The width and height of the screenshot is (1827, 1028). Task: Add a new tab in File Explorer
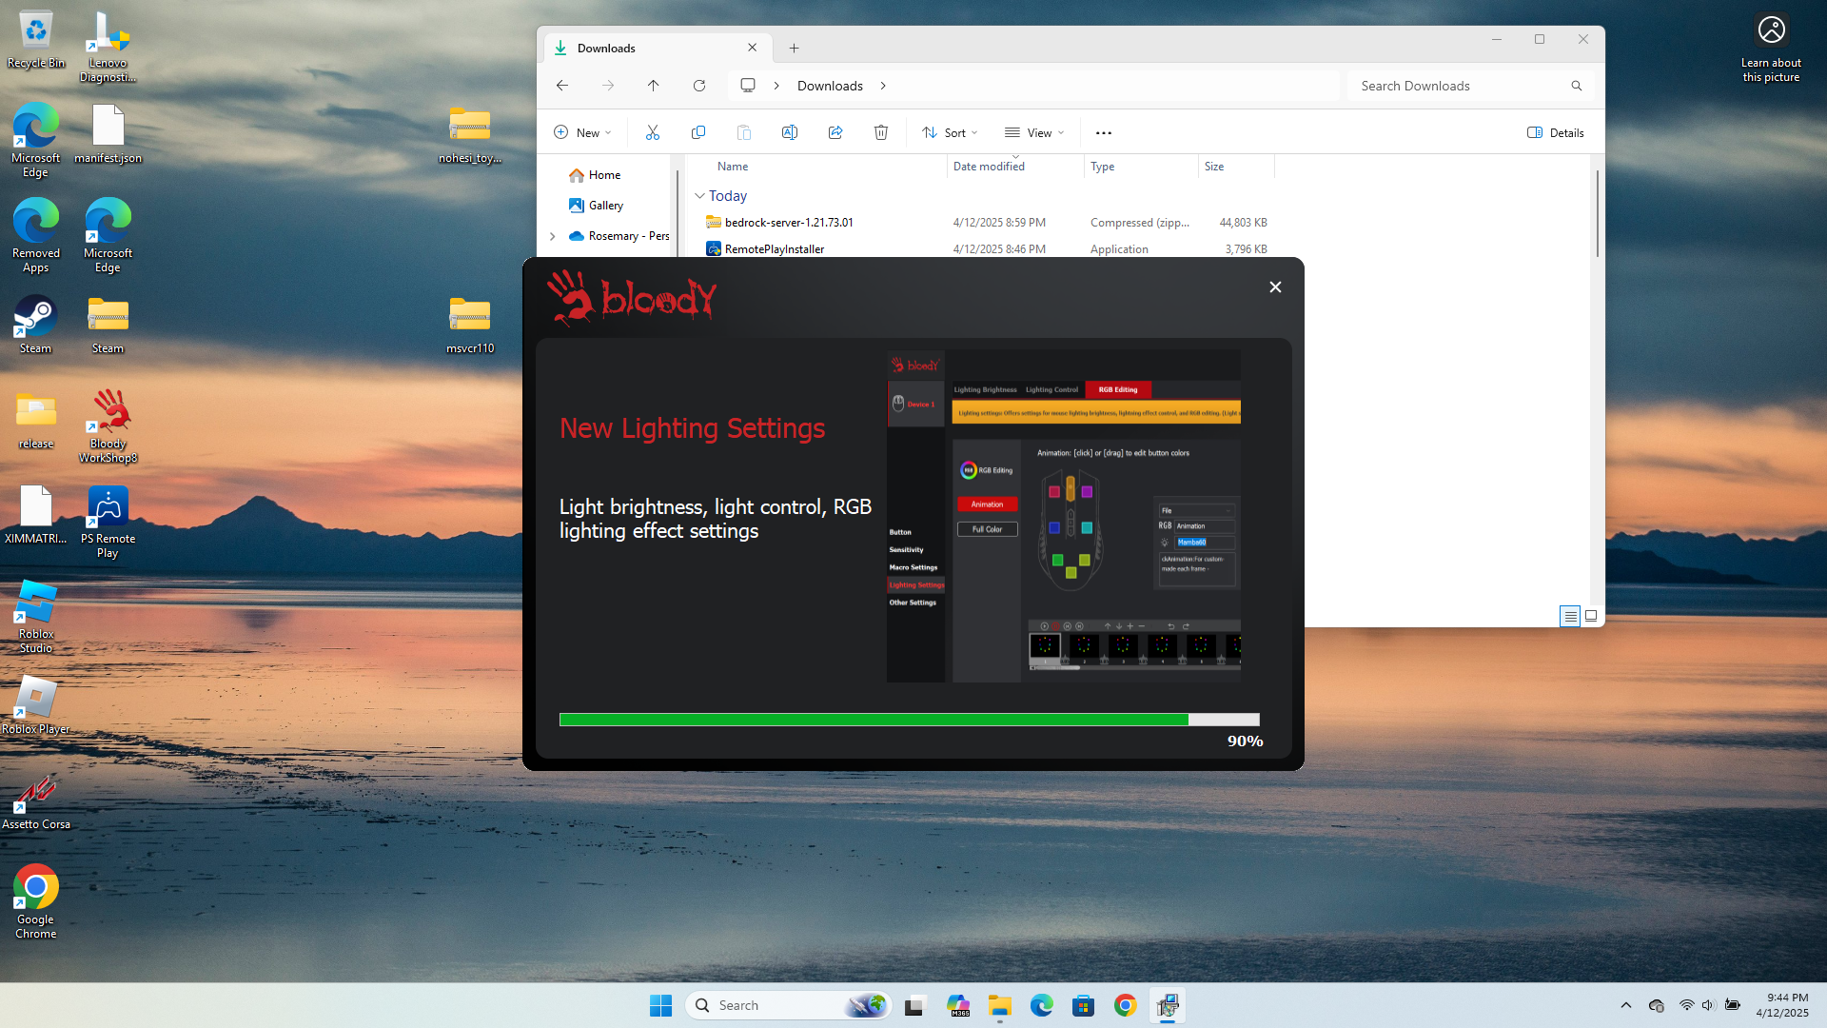click(x=794, y=48)
